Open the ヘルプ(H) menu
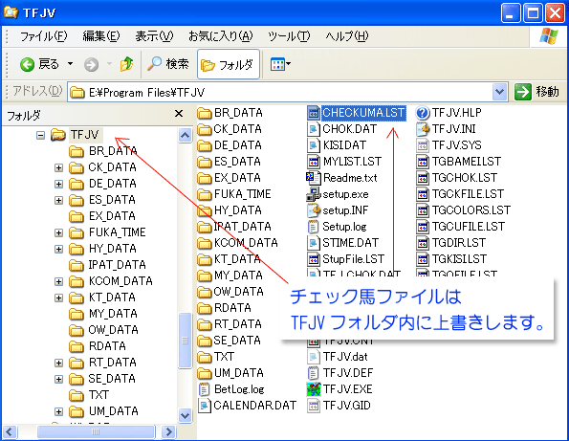 [346, 36]
